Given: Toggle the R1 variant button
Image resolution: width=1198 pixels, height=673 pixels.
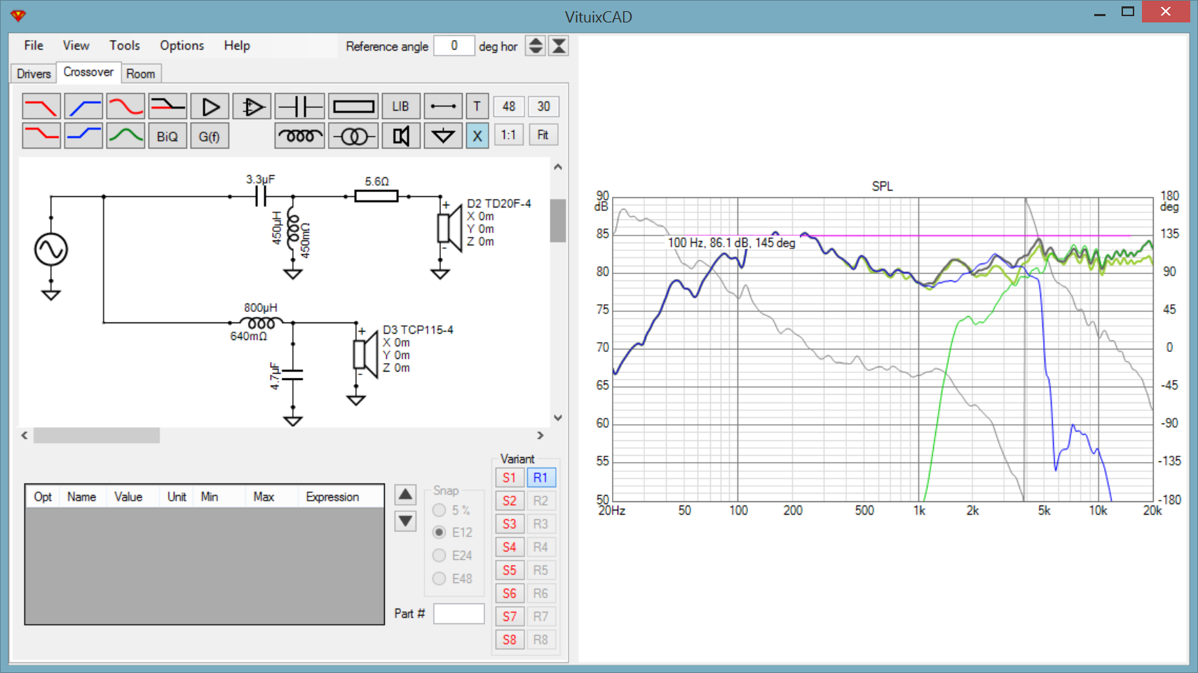Looking at the screenshot, I should (x=540, y=478).
